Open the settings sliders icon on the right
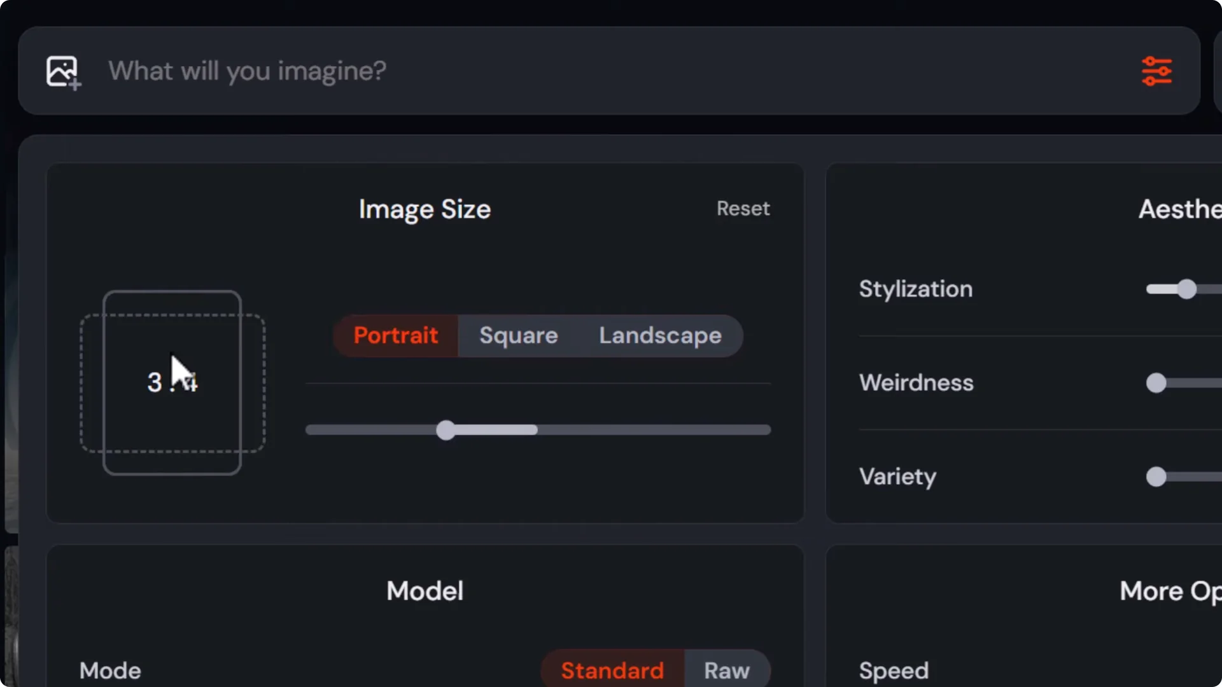1222x687 pixels. 1158,71
